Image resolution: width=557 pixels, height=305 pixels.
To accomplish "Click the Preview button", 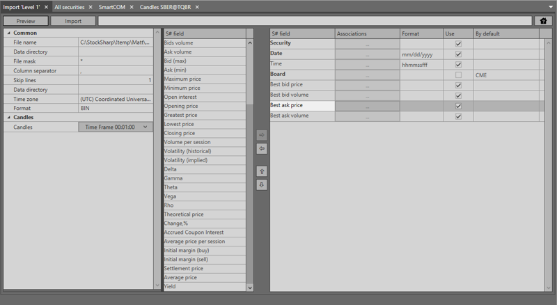I will (x=26, y=21).
